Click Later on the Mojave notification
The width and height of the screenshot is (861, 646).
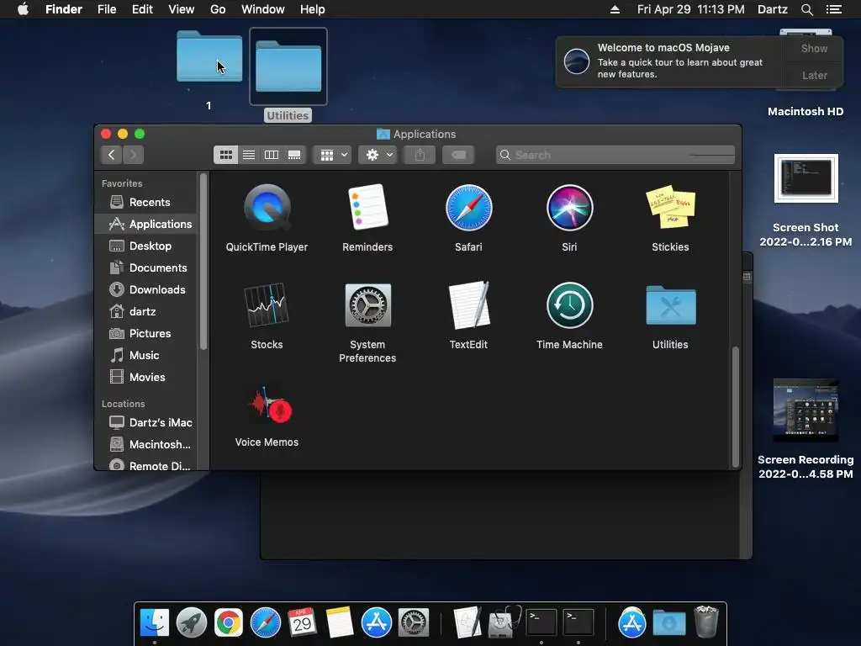814,75
